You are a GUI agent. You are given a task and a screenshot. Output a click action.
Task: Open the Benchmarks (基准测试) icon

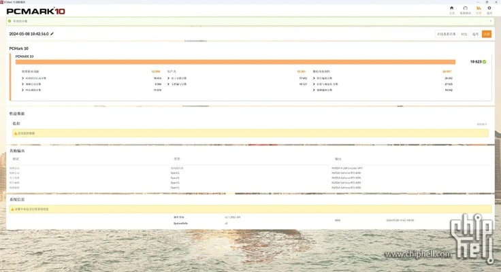465,9
